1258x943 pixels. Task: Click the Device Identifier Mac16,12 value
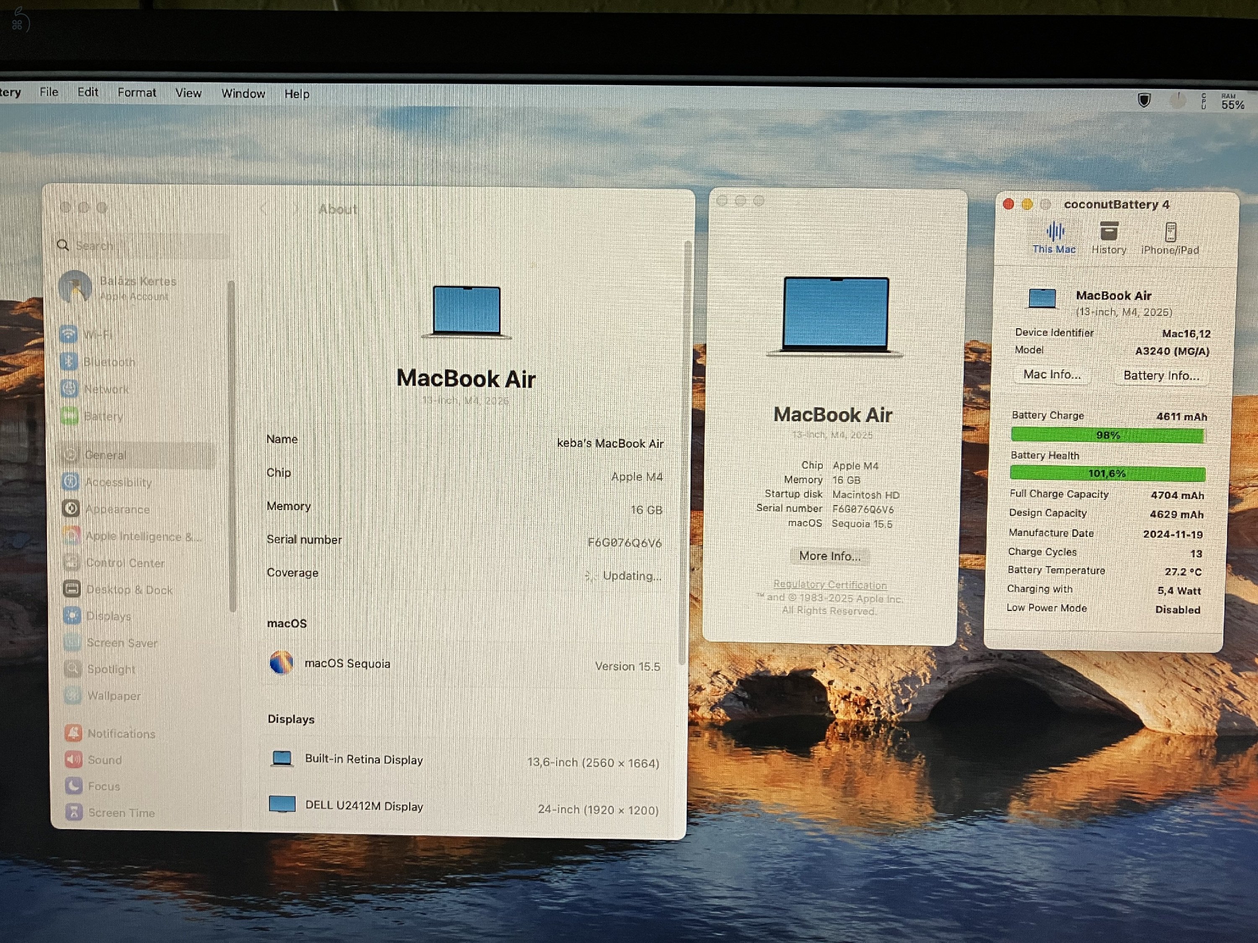[x=1186, y=334]
